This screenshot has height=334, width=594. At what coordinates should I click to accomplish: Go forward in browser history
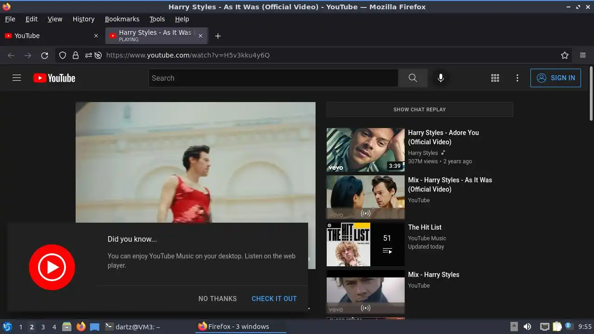pyautogui.click(x=28, y=55)
